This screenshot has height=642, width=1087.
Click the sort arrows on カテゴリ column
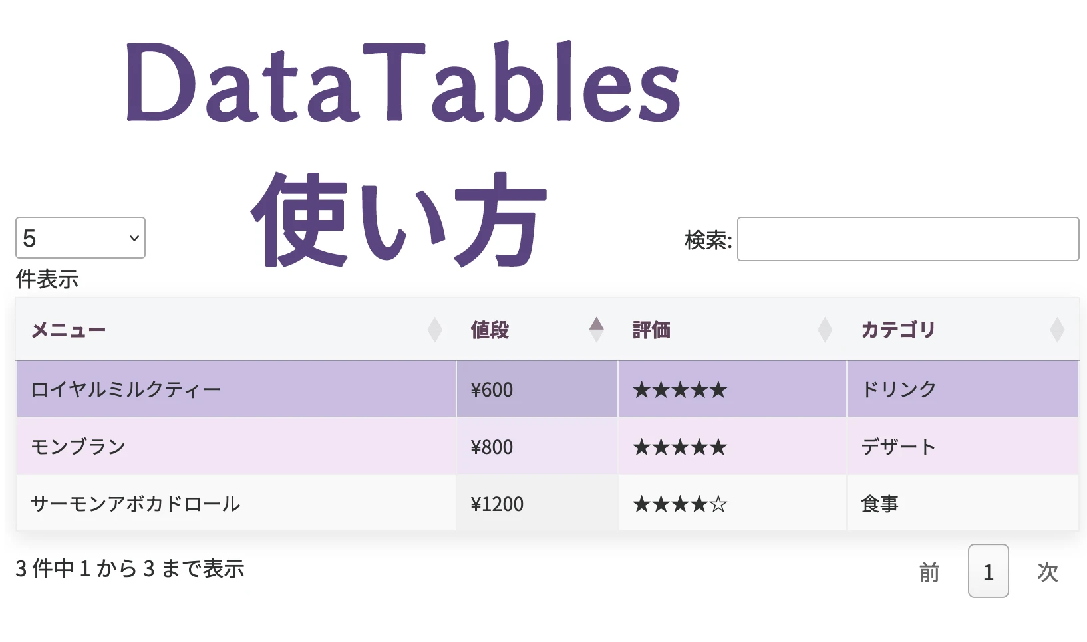click(x=1058, y=329)
